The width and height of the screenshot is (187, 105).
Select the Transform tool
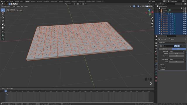[x=3, y=27]
